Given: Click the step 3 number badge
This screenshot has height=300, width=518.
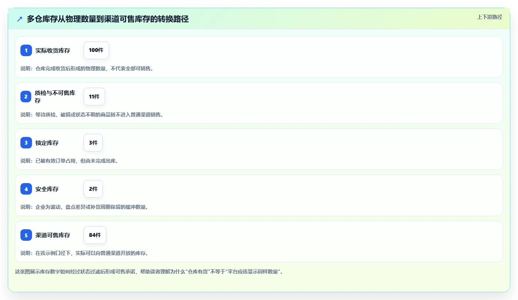Looking at the screenshot, I should coord(26,143).
